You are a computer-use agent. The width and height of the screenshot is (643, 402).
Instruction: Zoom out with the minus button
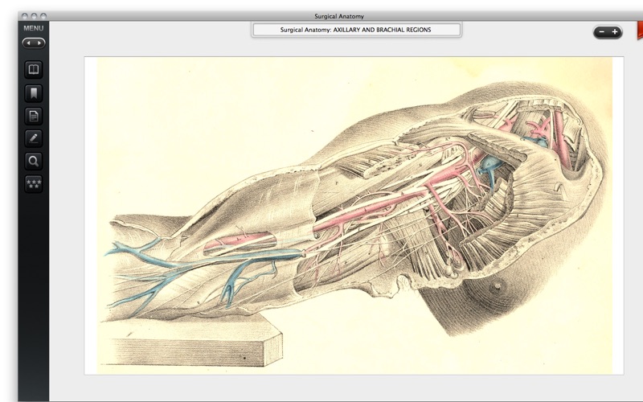click(x=601, y=32)
